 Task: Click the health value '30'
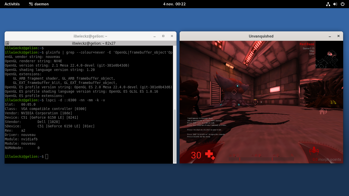196,155
